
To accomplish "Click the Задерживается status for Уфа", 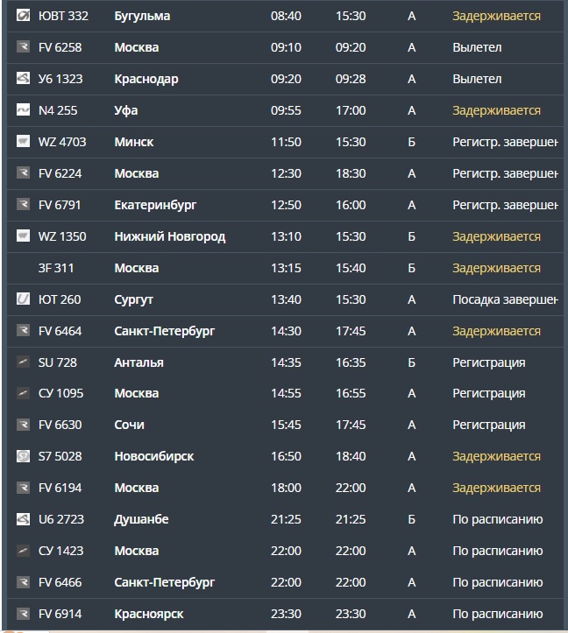I will coord(496,110).
